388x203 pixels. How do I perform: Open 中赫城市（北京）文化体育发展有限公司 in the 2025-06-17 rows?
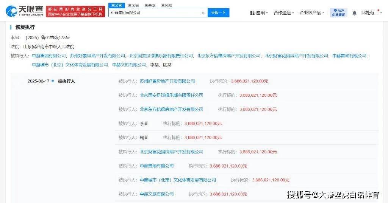(x=178, y=180)
